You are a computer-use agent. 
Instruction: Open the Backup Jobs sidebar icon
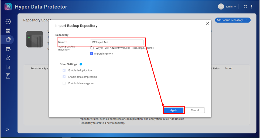pos(8,49)
